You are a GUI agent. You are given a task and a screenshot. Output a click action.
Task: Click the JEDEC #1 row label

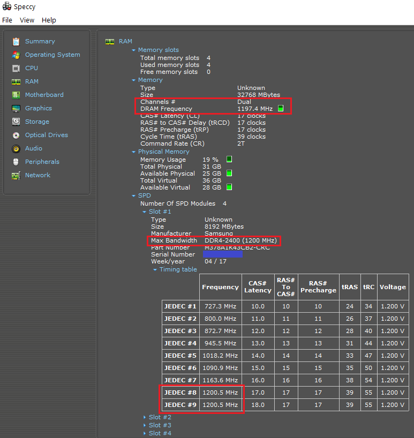[180, 306]
